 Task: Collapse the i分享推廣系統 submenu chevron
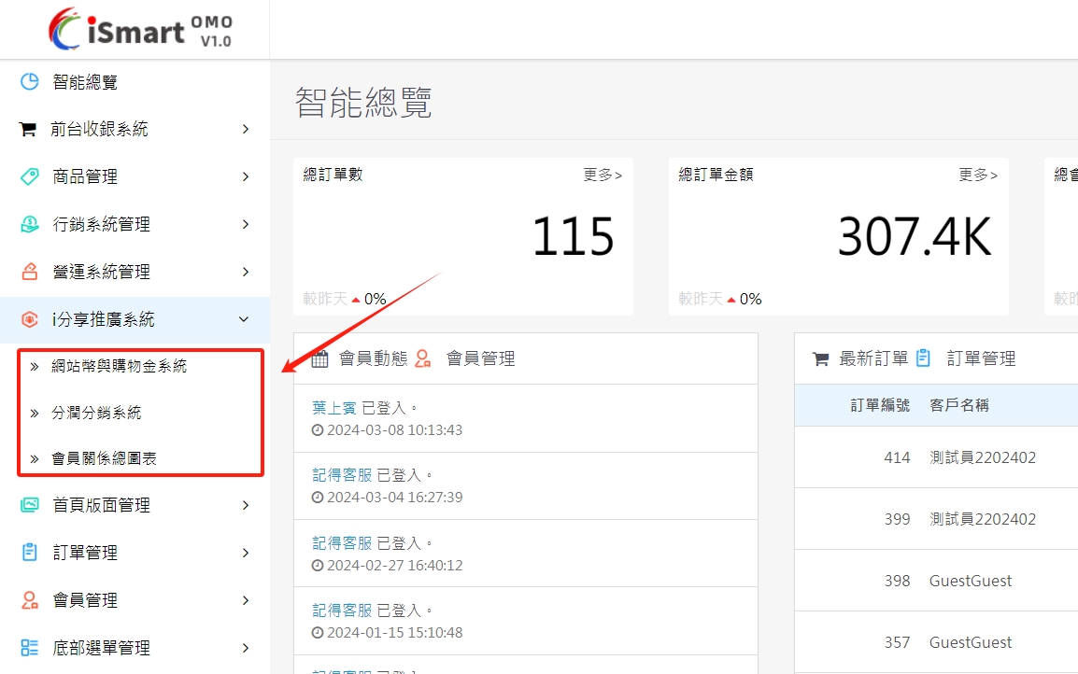point(245,319)
